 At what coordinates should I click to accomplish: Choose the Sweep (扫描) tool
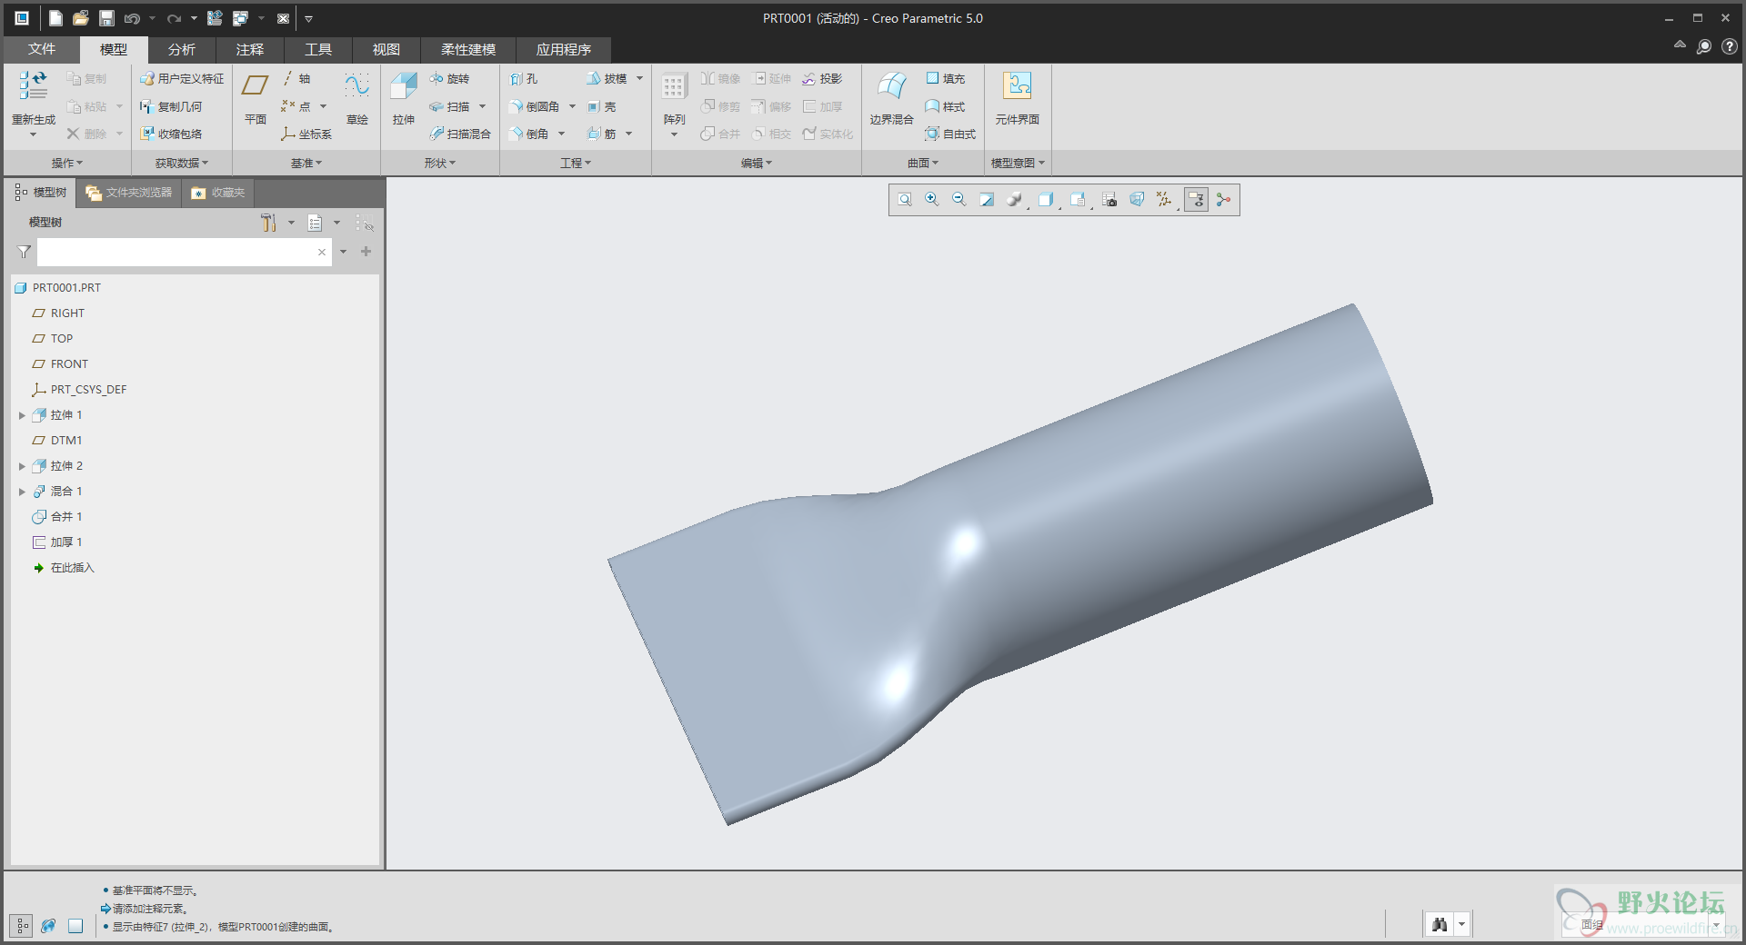(x=450, y=106)
